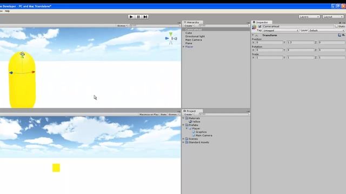Switch to the Hierarchy tab
The height and width of the screenshot is (194, 346).
(192, 22)
